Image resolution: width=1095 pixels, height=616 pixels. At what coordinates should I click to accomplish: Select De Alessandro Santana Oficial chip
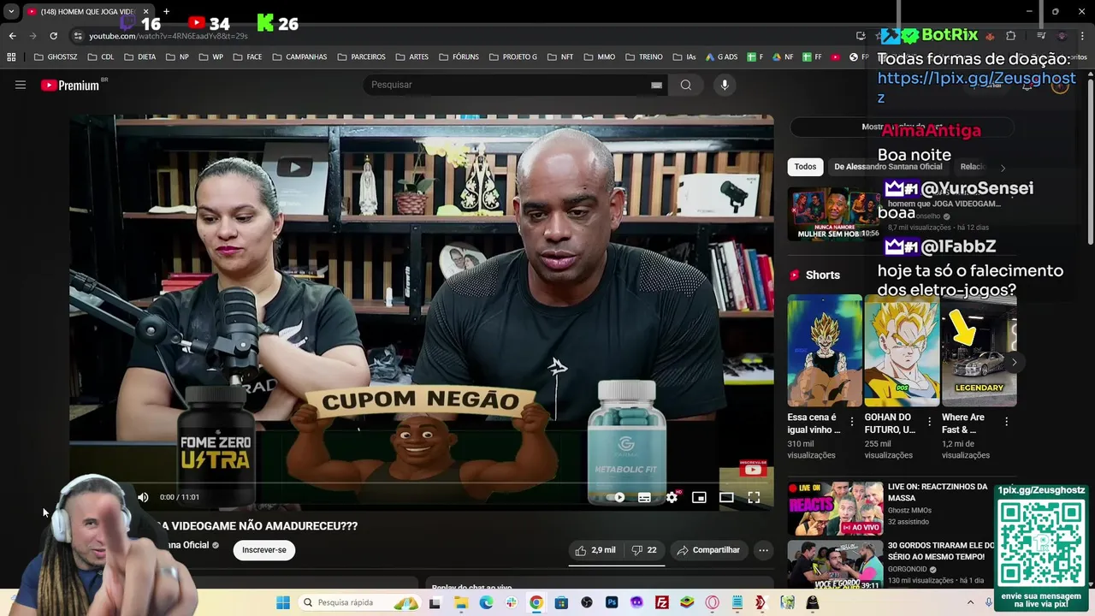point(888,167)
